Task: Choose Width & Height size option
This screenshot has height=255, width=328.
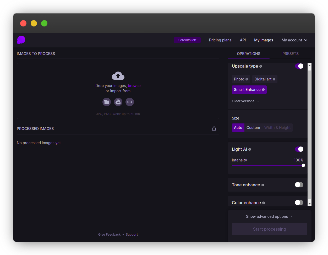Action: tap(277, 128)
